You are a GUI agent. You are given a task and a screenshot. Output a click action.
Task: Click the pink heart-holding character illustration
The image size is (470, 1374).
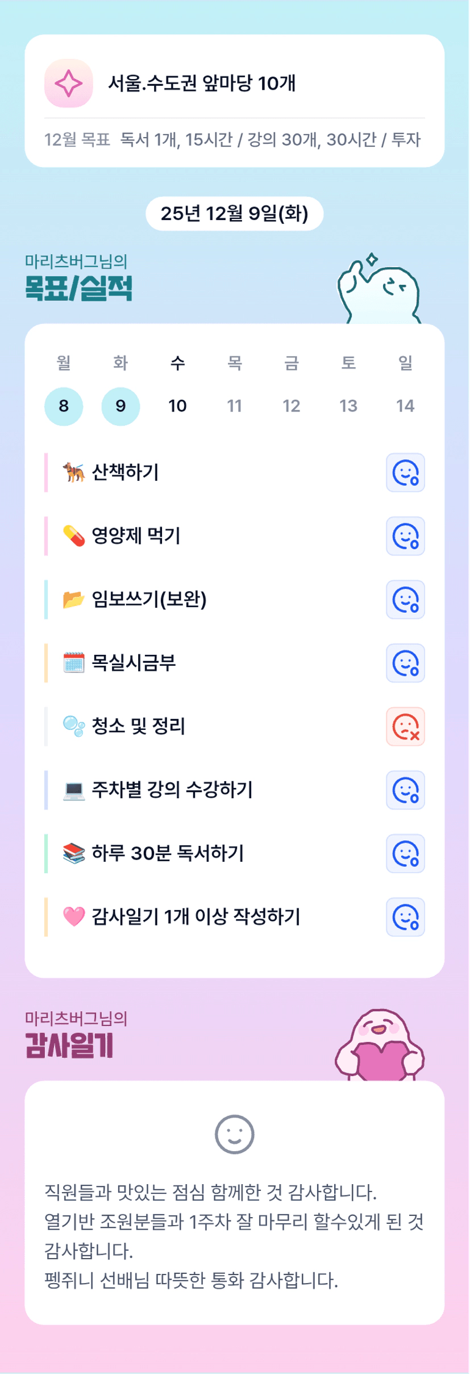click(x=380, y=1047)
